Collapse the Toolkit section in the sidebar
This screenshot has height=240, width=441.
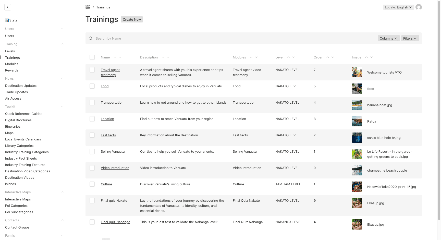click(62, 106)
